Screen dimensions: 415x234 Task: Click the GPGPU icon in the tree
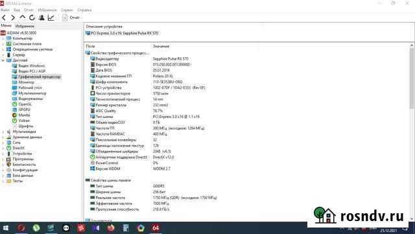point(14,110)
